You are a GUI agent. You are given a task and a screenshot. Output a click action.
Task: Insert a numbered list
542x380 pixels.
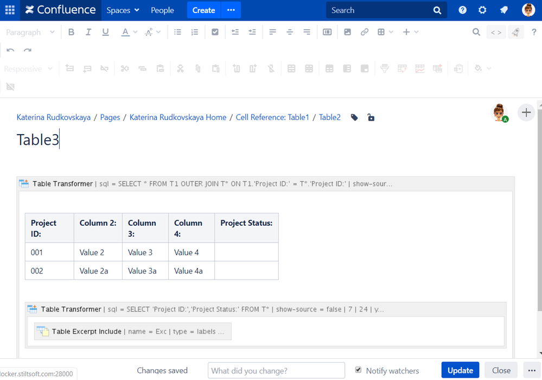tap(195, 32)
